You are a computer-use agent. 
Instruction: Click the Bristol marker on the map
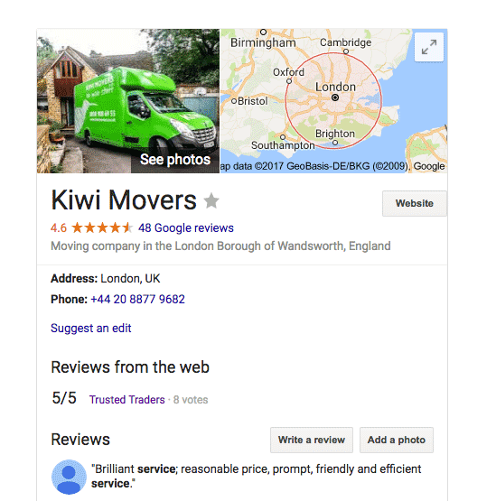234,101
